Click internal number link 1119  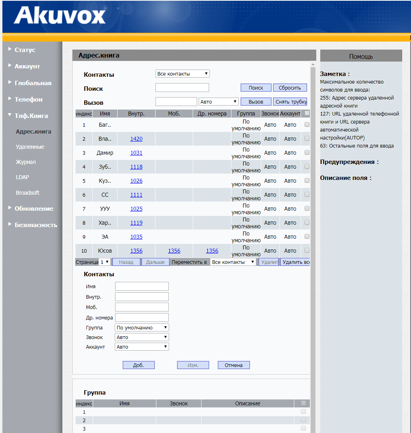(136, 223)
